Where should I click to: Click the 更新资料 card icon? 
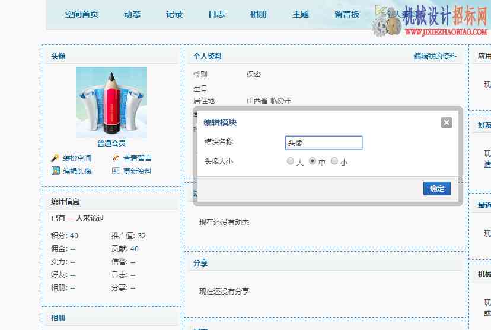click(116, 171)
